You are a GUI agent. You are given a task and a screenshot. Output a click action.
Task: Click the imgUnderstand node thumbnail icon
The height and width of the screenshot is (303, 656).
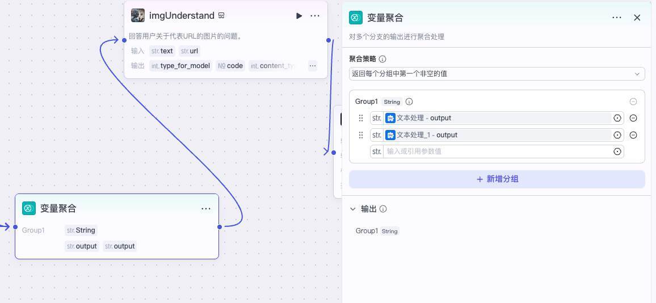pyautogui.click(x=138, y=15)
